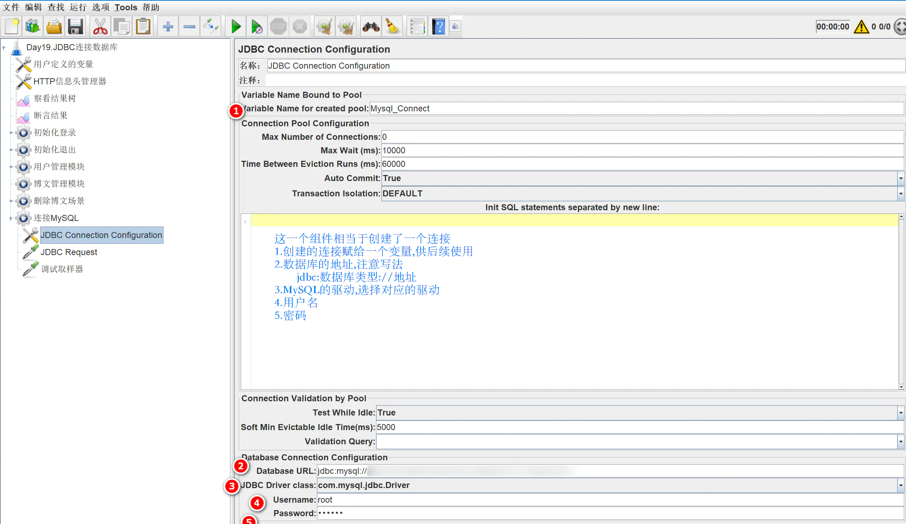
Task: Collapse all nodes with minus icon
Action: pyautogui.click(x=189, y=27)
